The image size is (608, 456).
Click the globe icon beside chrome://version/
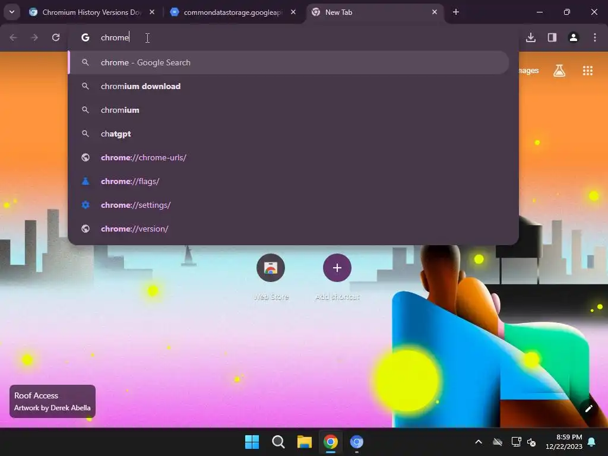tap(85, 229)
